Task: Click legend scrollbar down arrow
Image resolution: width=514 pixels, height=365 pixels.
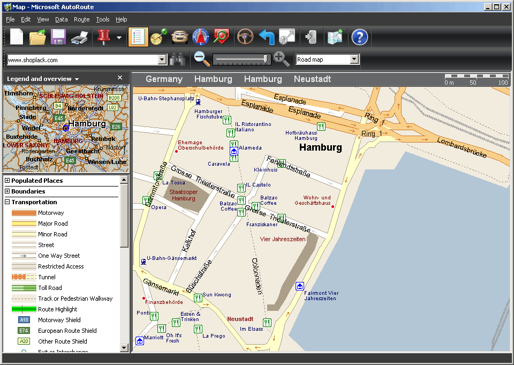Action: pos(124,348)
